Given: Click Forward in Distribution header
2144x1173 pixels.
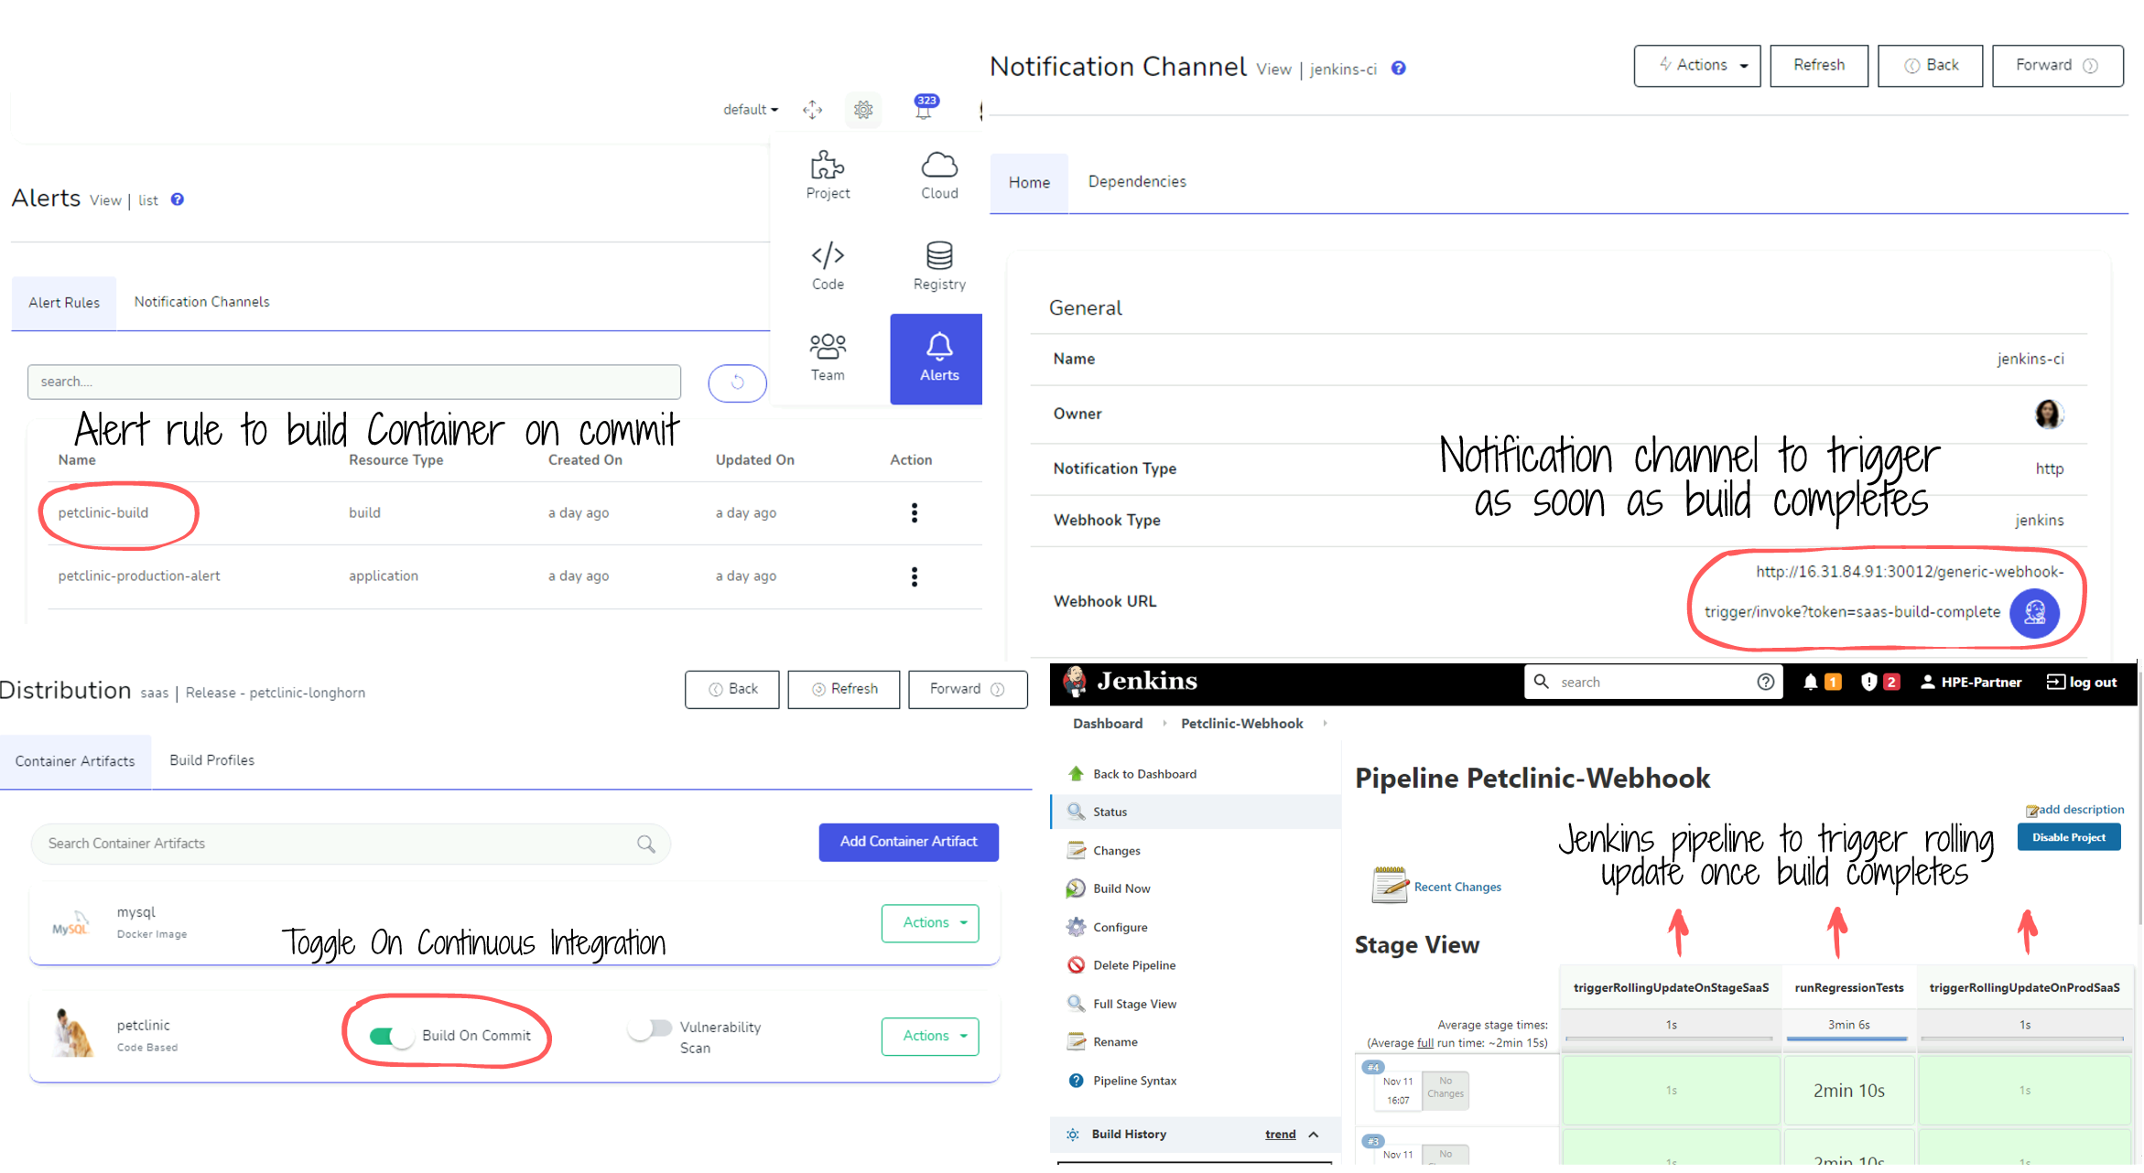Looking at the screenshot, I should [968, 689].
